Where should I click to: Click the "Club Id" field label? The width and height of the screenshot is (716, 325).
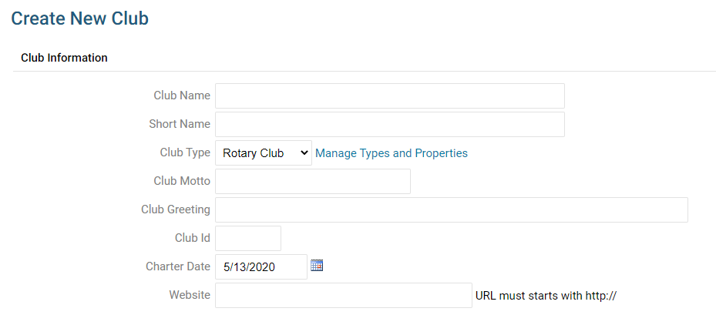(193, 239)
